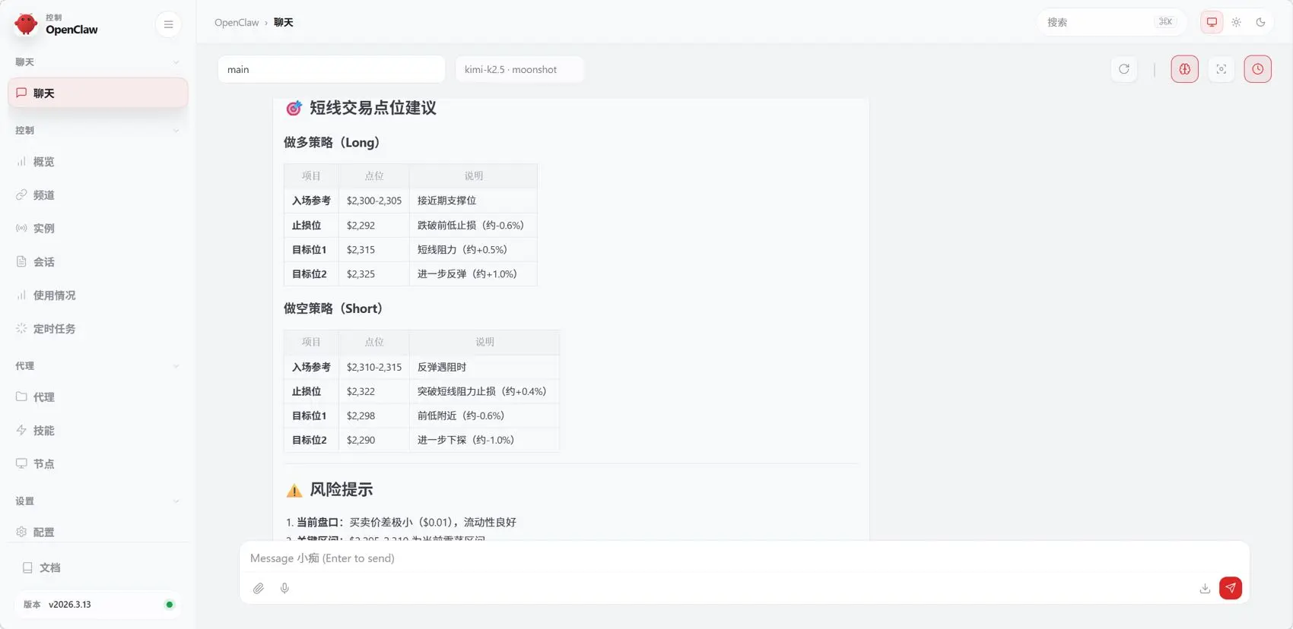Send message with the red paper-plane button
1293x629 pixels.
[x=1231, y=588]
